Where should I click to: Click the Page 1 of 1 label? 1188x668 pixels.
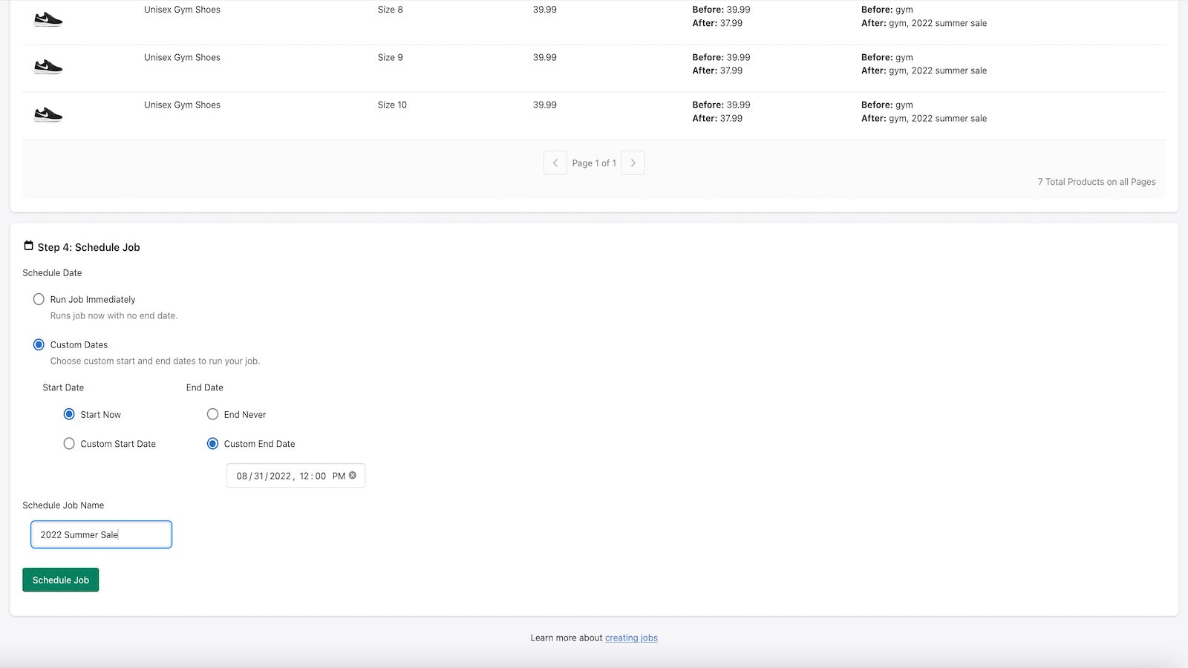(x=594, y=163)
